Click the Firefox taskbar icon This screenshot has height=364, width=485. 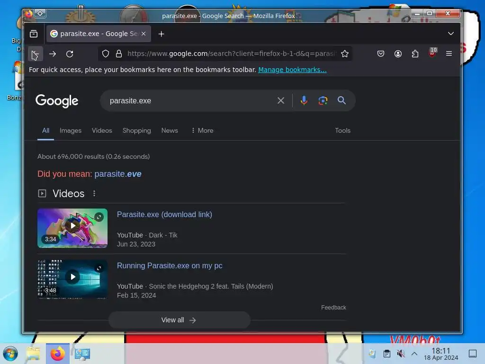coord(58,354)
